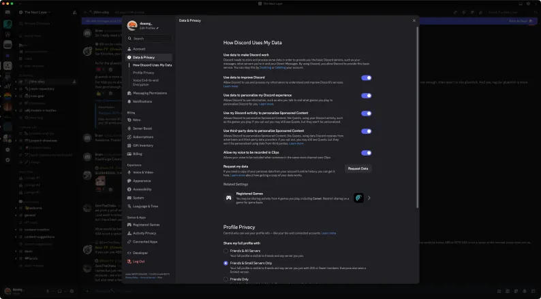This screenshot has height=299, width=541.
Task: Go to Voice End-to-end Encryption subsection
Action: (x=146, y=82)
